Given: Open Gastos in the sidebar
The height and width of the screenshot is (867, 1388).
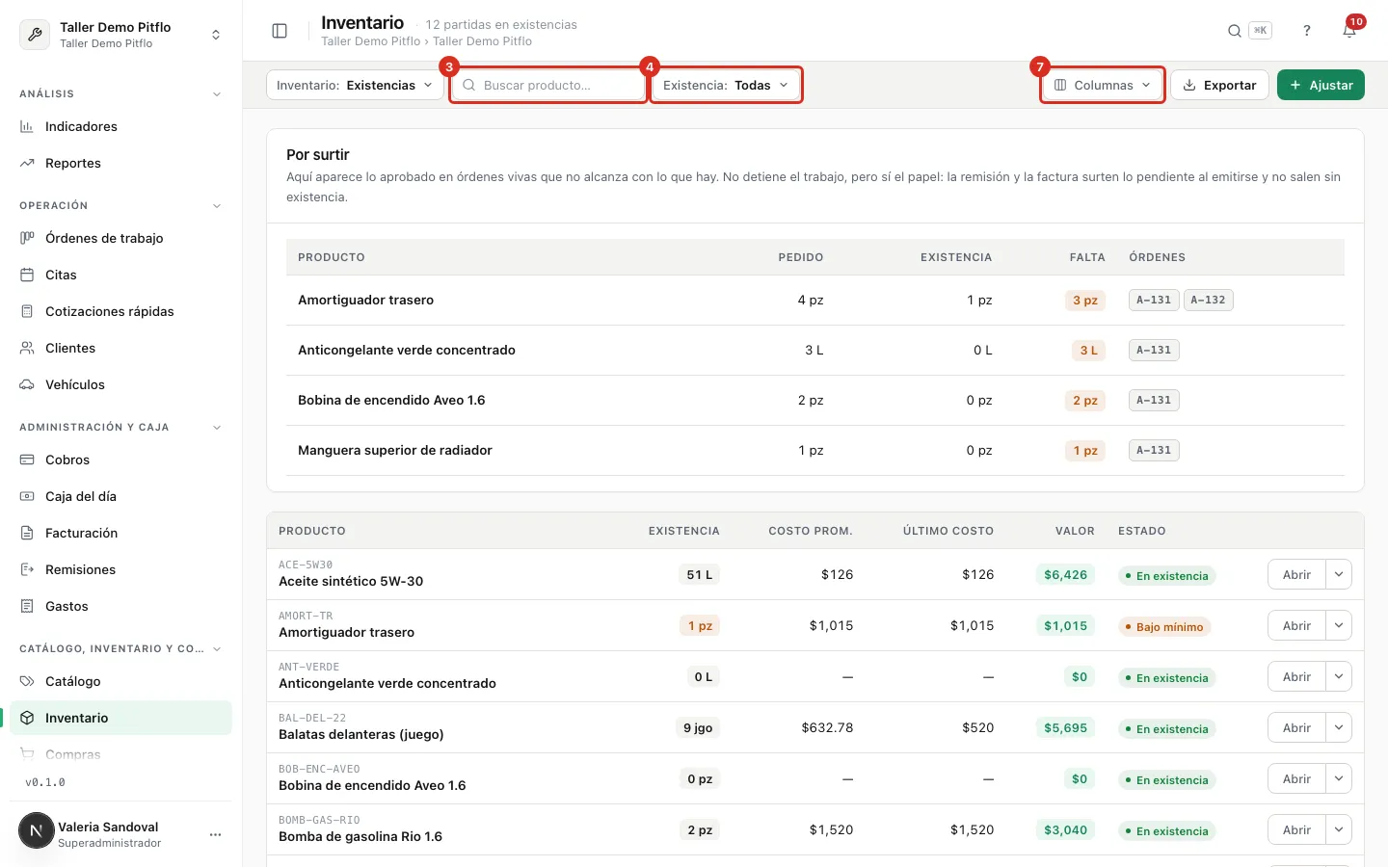Looking at the screenshot, I should click(120, 606).
